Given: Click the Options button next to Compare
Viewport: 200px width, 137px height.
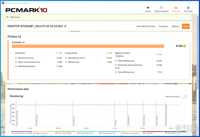Looking at the screenshot, I should point(175,26).
